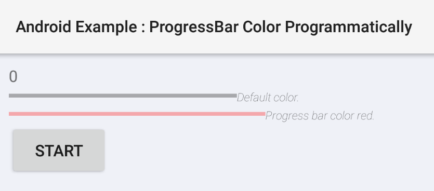
Task: Click the word "red" in the label
Action: pyautogui.click(x=365, y=116)
